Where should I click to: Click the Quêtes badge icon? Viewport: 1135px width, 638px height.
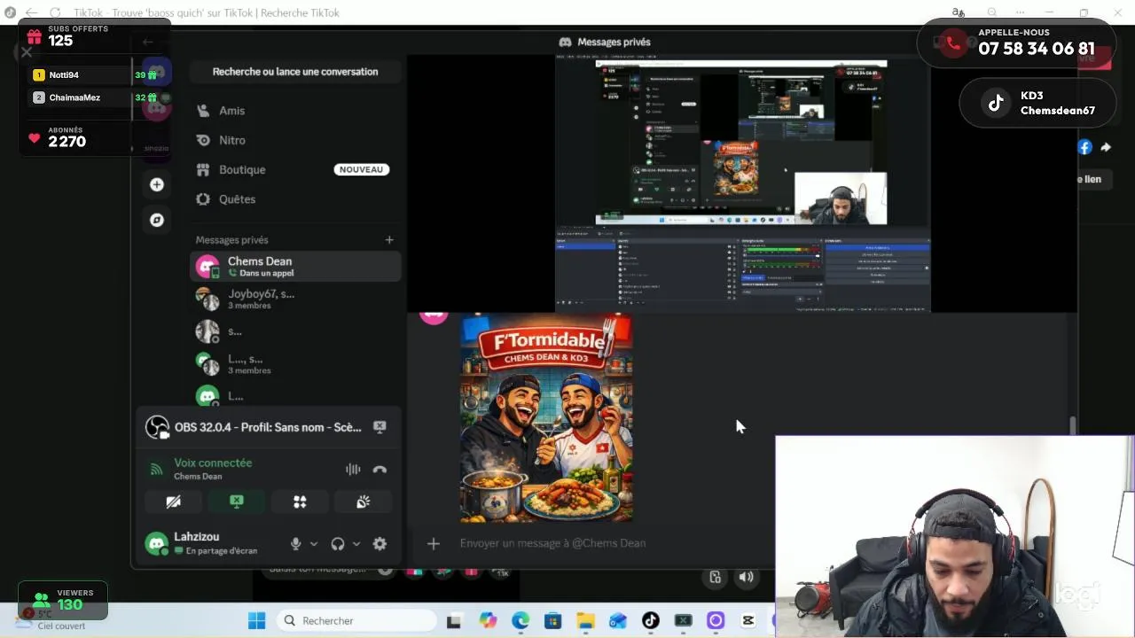(x=203, y=199)
